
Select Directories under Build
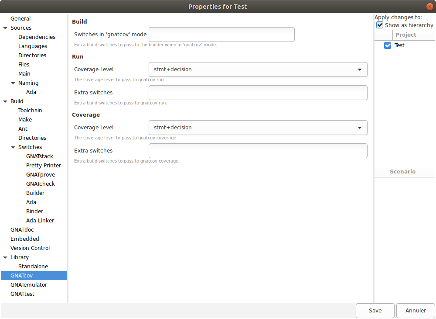32,138
